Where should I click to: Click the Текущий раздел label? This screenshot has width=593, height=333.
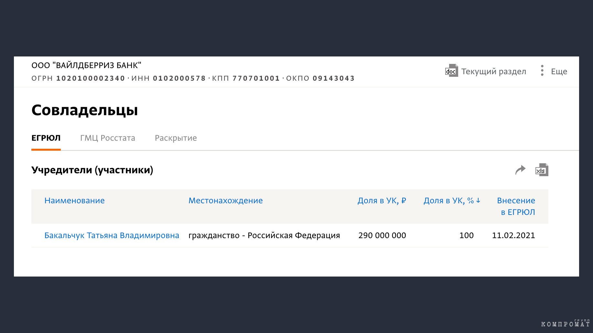click(x=494, y=71)
